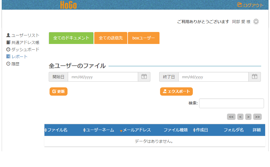Go to last page with >> button
The image size is (270, 167).
(257, 117)
